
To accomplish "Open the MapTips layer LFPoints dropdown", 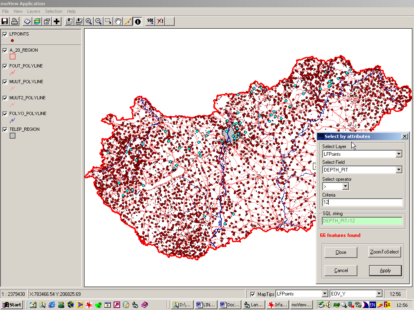I will [x=325, y=294].
